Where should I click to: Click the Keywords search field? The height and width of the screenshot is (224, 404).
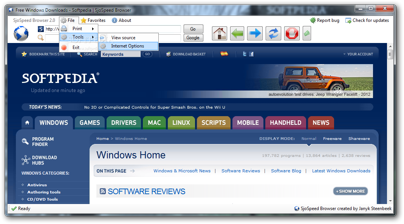click(121, 54)
